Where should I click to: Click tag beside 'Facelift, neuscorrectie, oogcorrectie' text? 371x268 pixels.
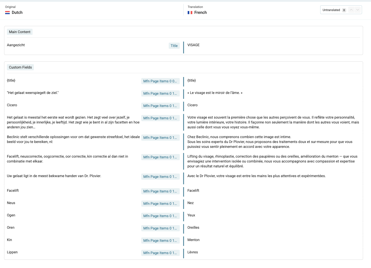(161, 157)
